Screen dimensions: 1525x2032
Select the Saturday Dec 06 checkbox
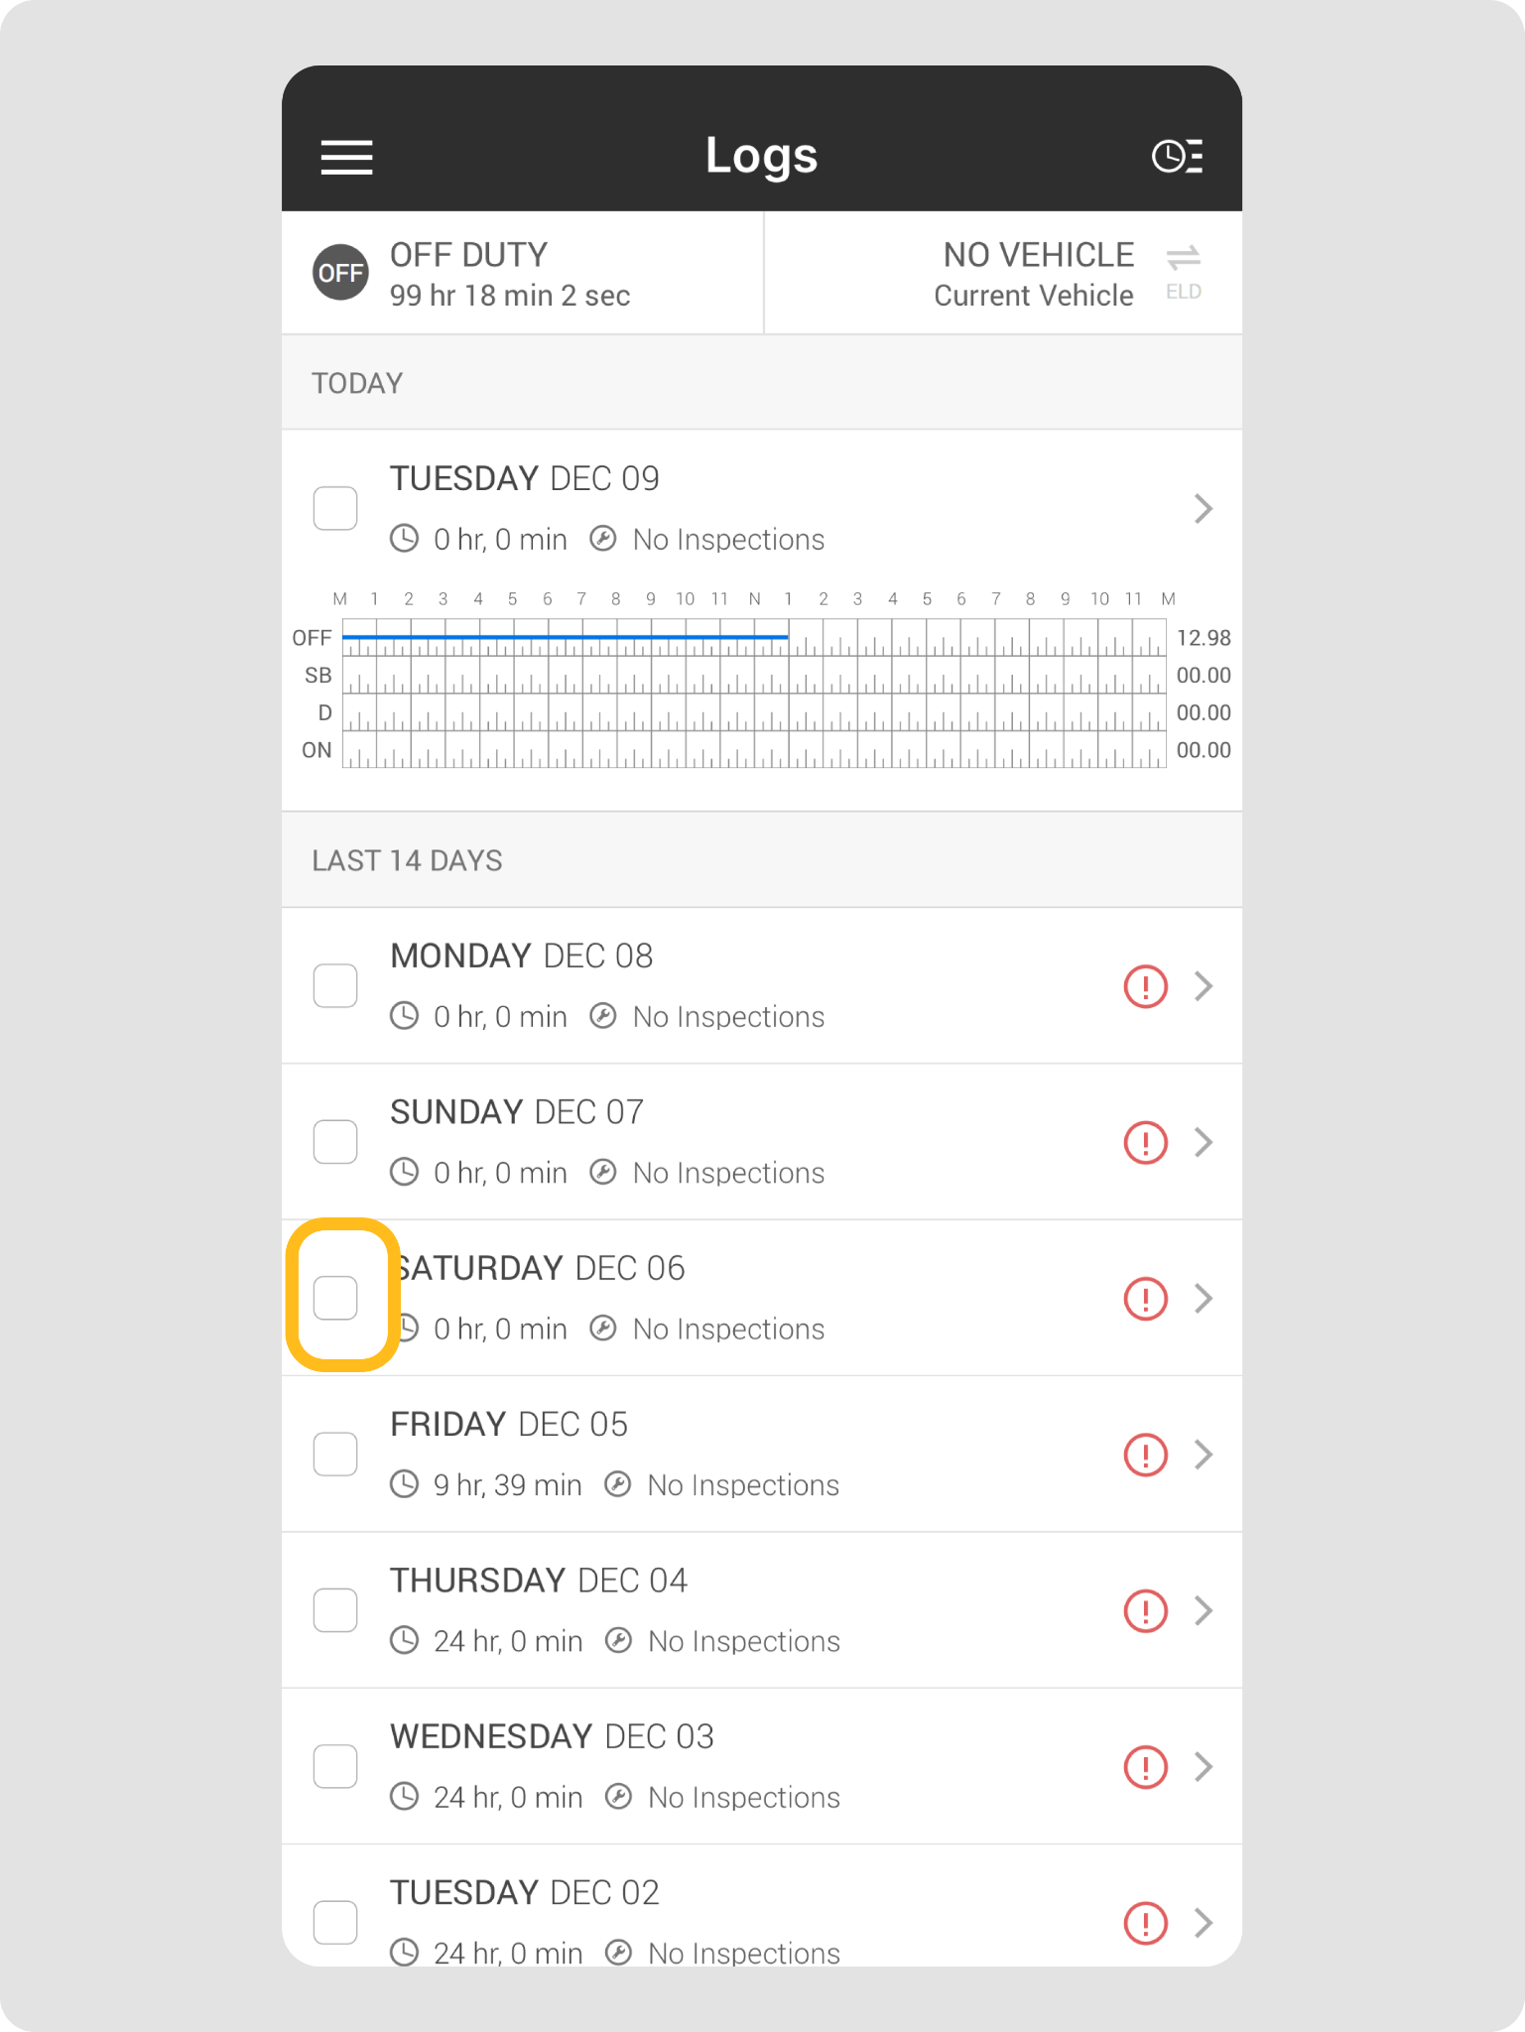[335, 1298]
